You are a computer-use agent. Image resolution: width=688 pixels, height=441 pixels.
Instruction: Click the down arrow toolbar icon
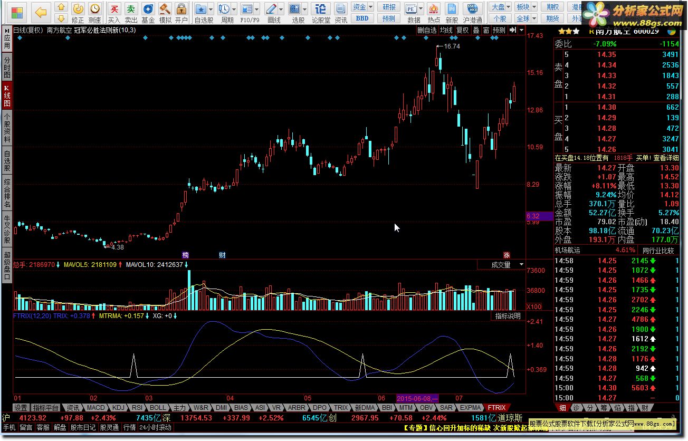(61, 18)
